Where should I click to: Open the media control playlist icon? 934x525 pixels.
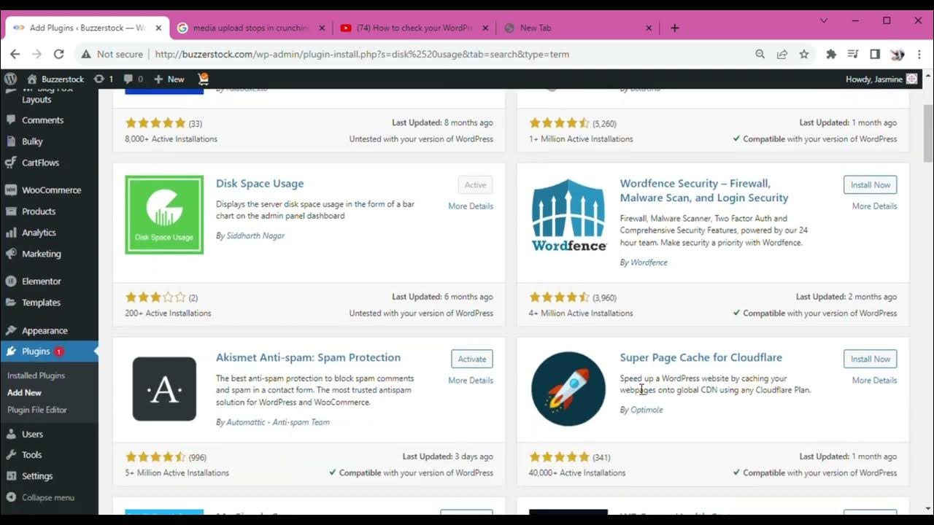pyautogui.click(x=852, y=54)
